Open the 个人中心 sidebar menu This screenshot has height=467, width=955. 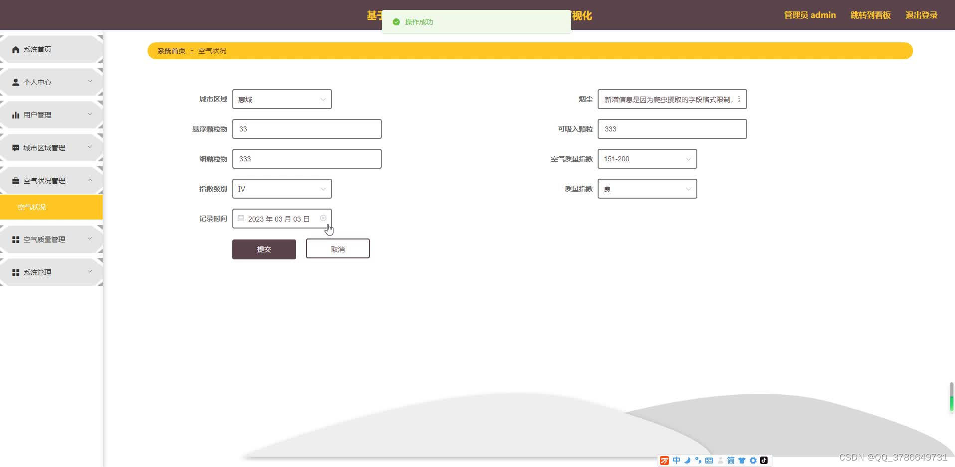click(51, 82)
